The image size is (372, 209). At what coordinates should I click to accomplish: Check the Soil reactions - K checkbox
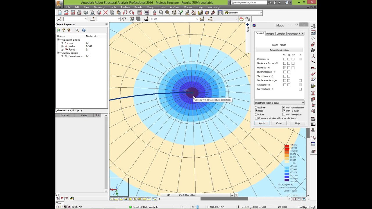pyautogui.click(x=300, y=89)
